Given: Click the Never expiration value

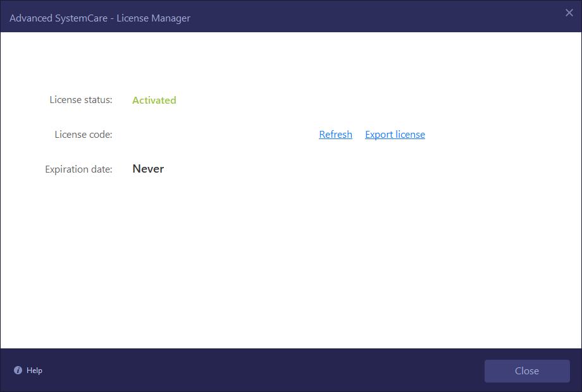Looking at the screenshot, I should click(148, 169).
